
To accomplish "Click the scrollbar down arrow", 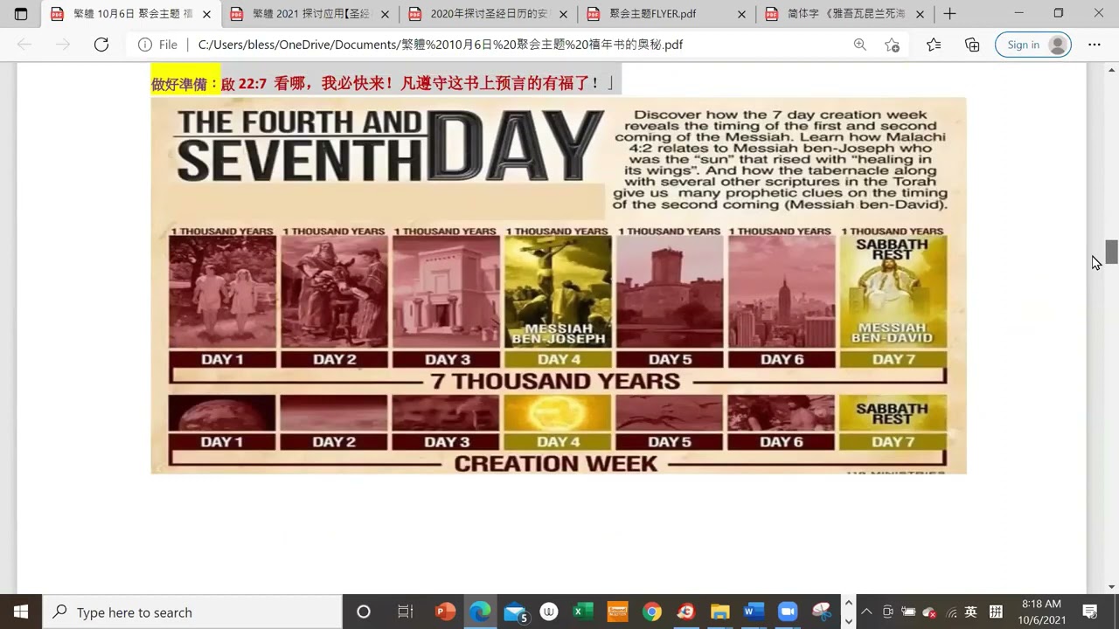I will tap(1111, 586).
